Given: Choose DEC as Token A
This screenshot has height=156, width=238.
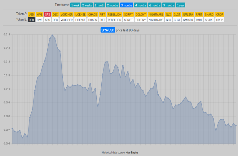Looking at the screenshot, I should (55, 15).
